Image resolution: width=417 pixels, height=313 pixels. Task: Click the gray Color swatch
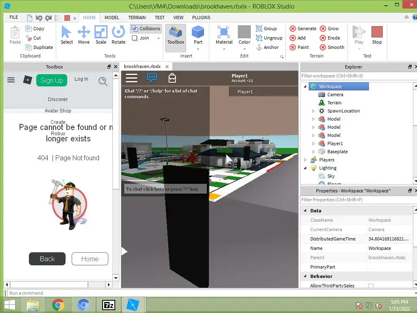[244, 32]
